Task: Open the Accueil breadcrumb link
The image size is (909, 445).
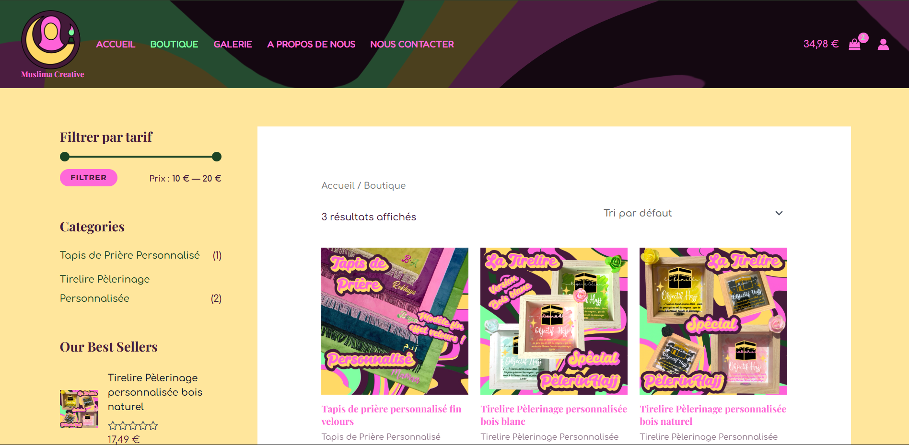Action: point(337,185)
